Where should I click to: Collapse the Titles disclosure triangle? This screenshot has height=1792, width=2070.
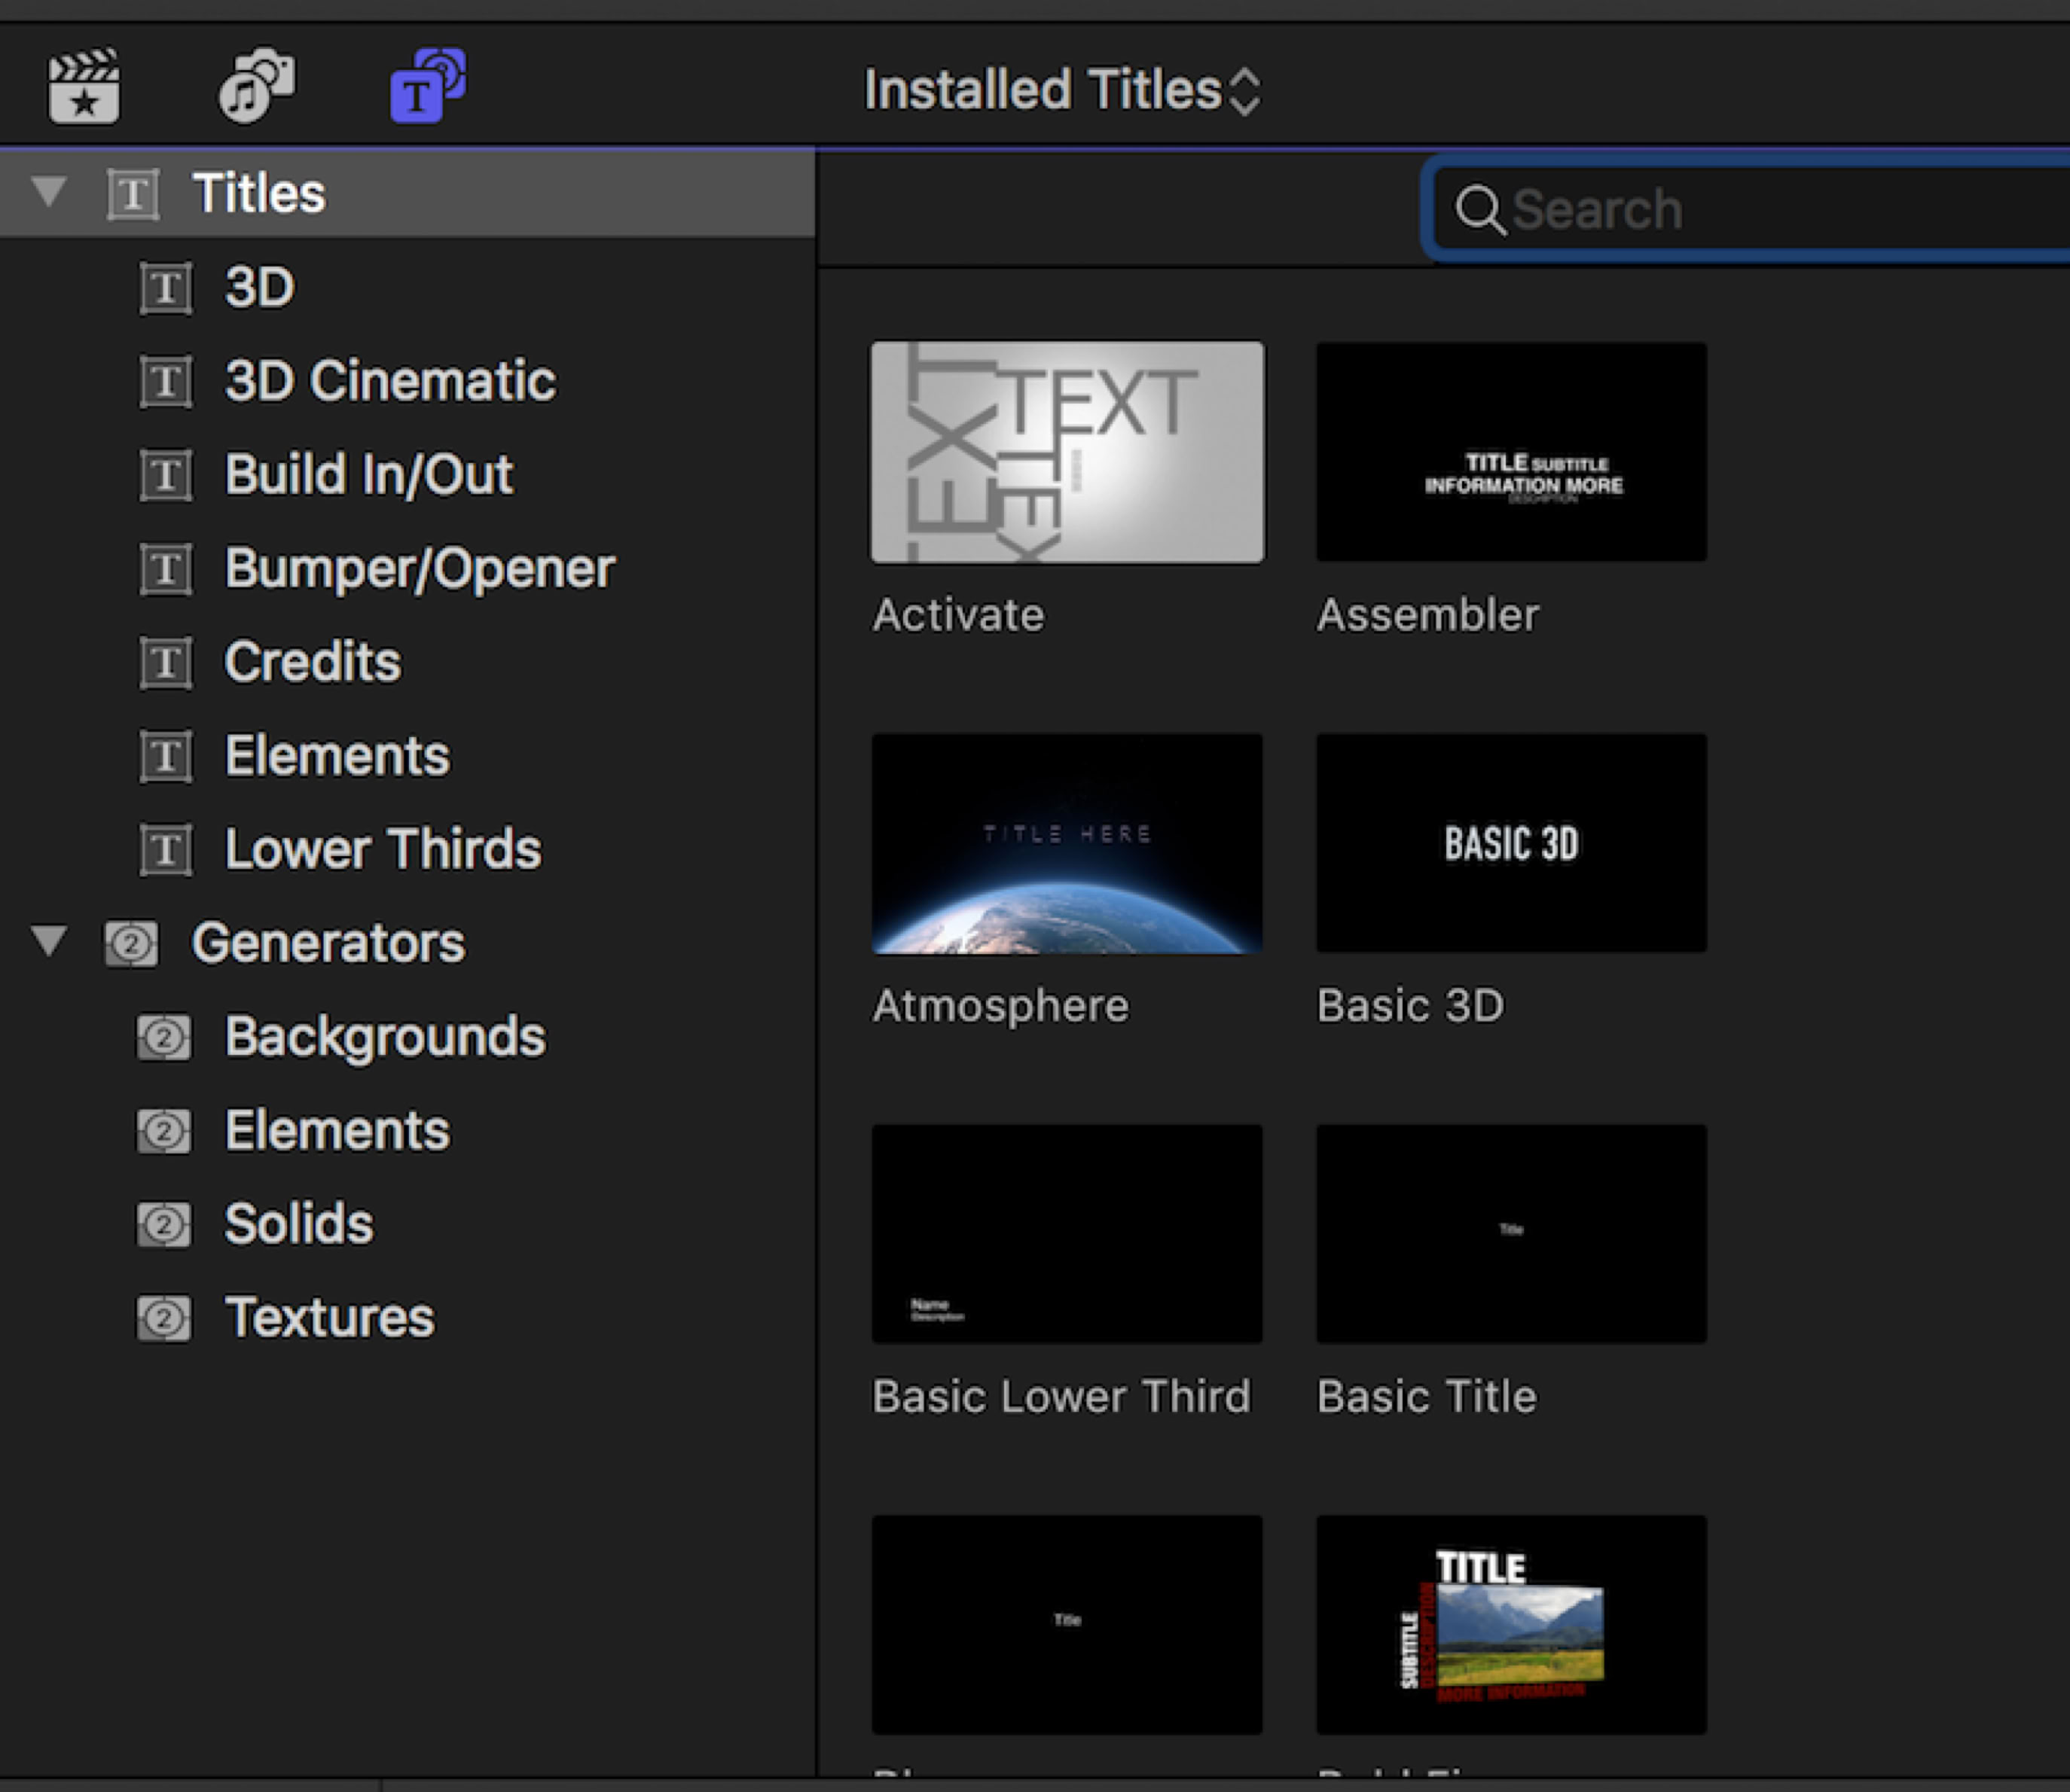coord(48,192)
